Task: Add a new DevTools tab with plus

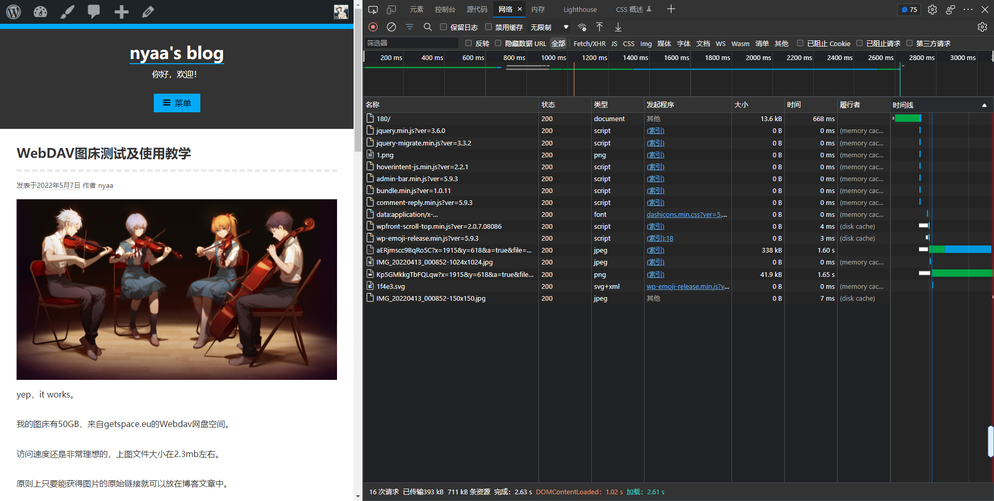Action: pyautogui.click(x=671, y=9)
